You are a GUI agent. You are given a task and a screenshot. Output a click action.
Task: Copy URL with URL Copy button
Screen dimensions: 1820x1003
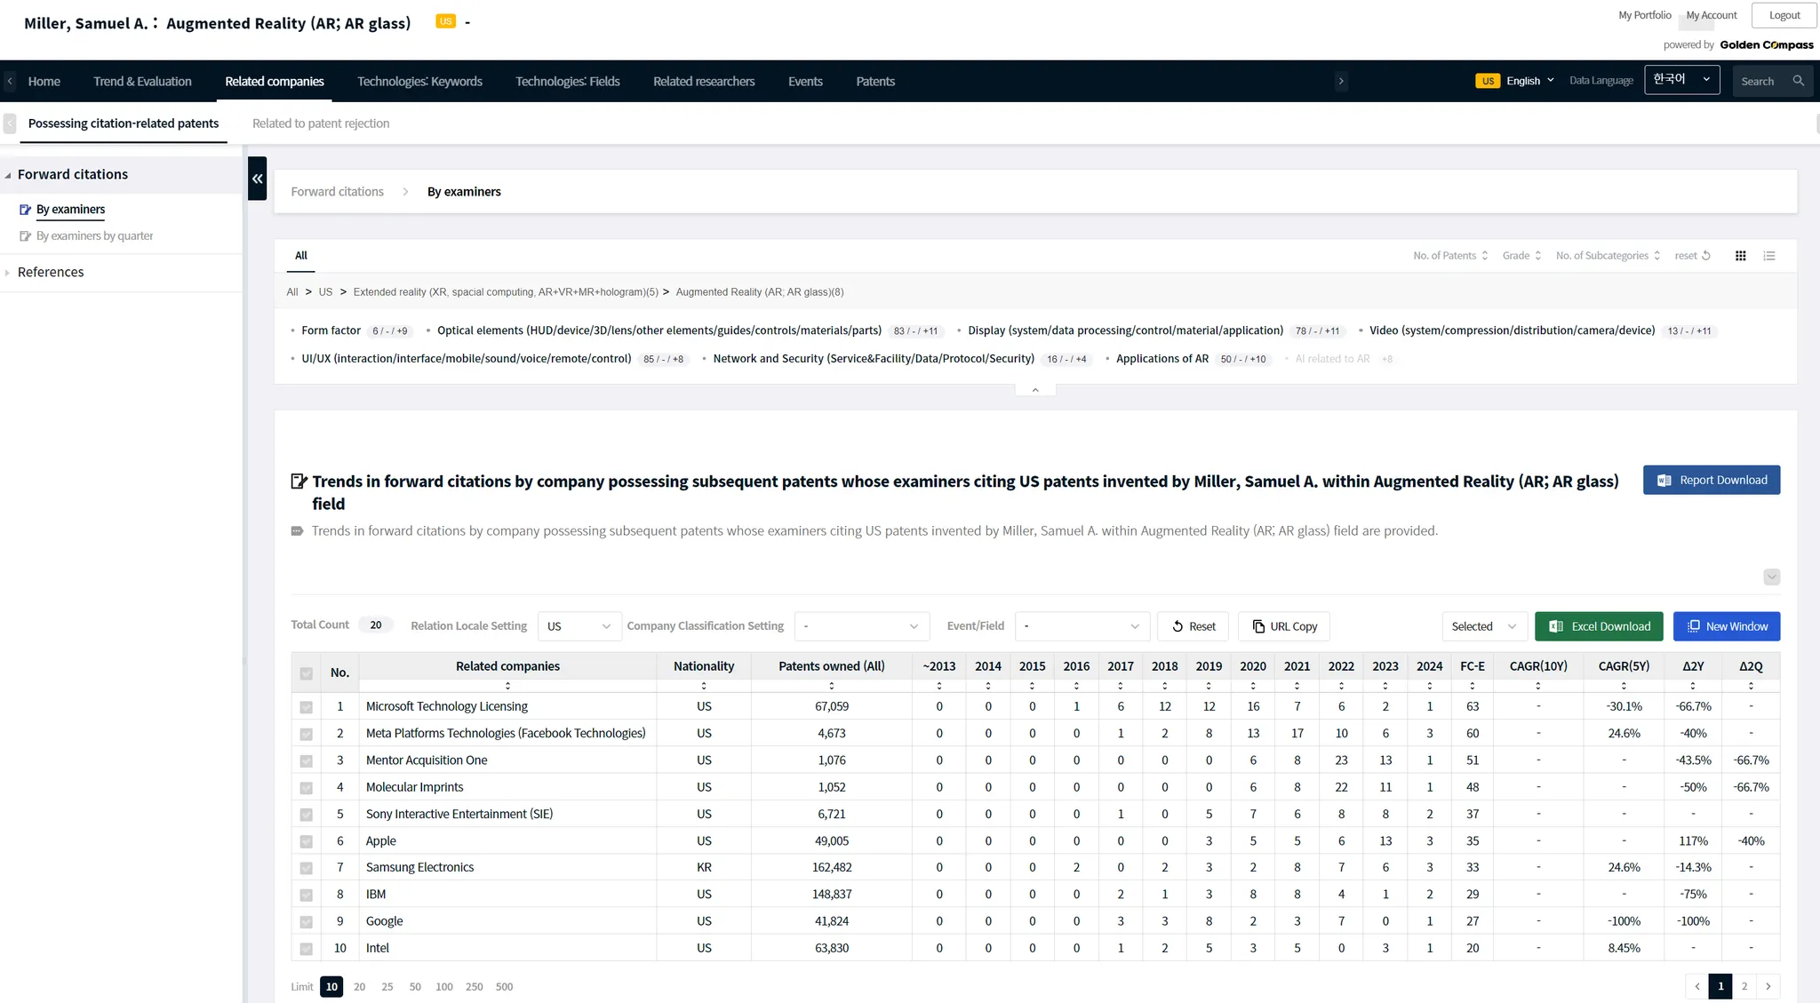1284,626
